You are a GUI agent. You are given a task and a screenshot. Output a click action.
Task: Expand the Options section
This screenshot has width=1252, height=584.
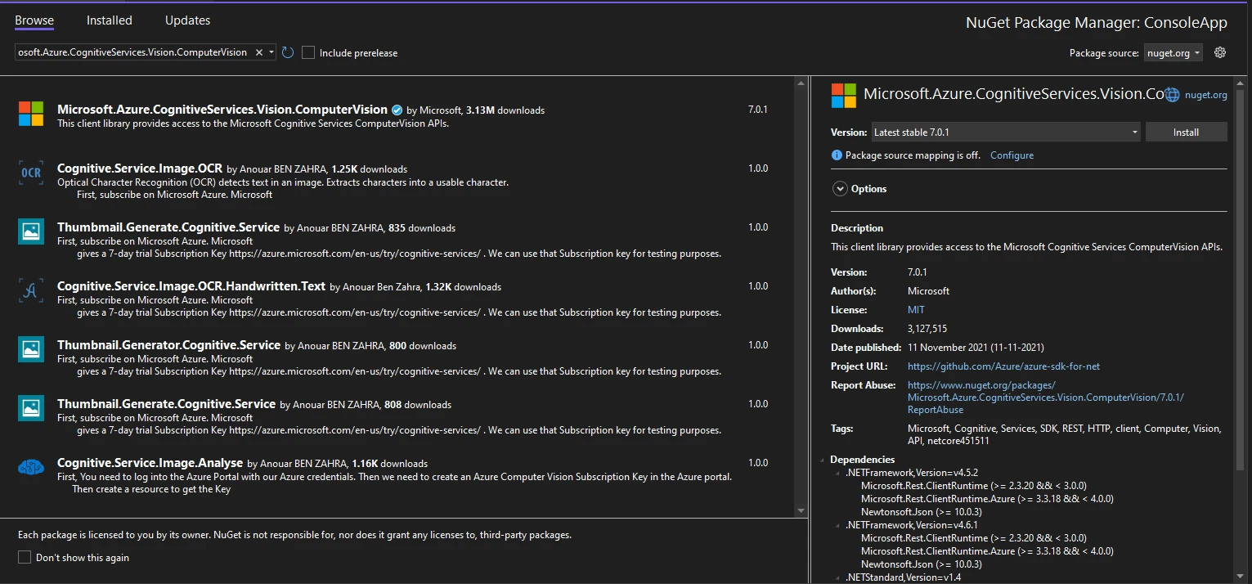pos(840,189)
